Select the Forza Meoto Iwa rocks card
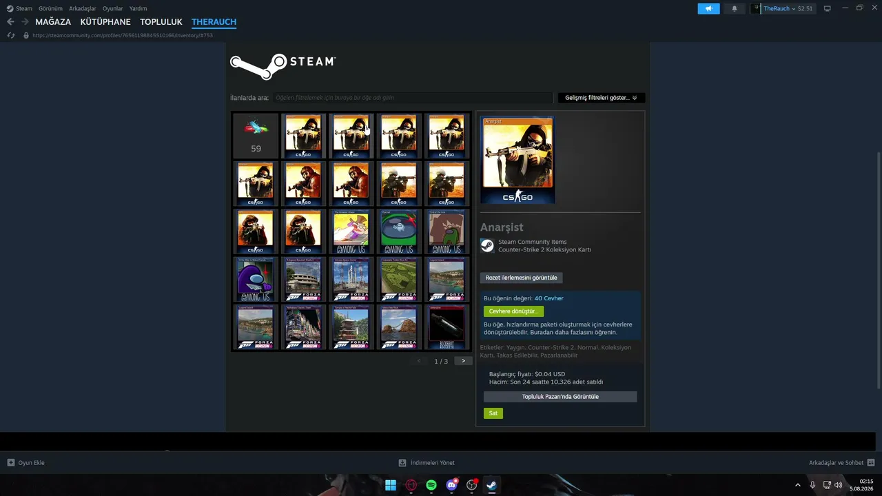The image size is (882, 496). (399, 327)
